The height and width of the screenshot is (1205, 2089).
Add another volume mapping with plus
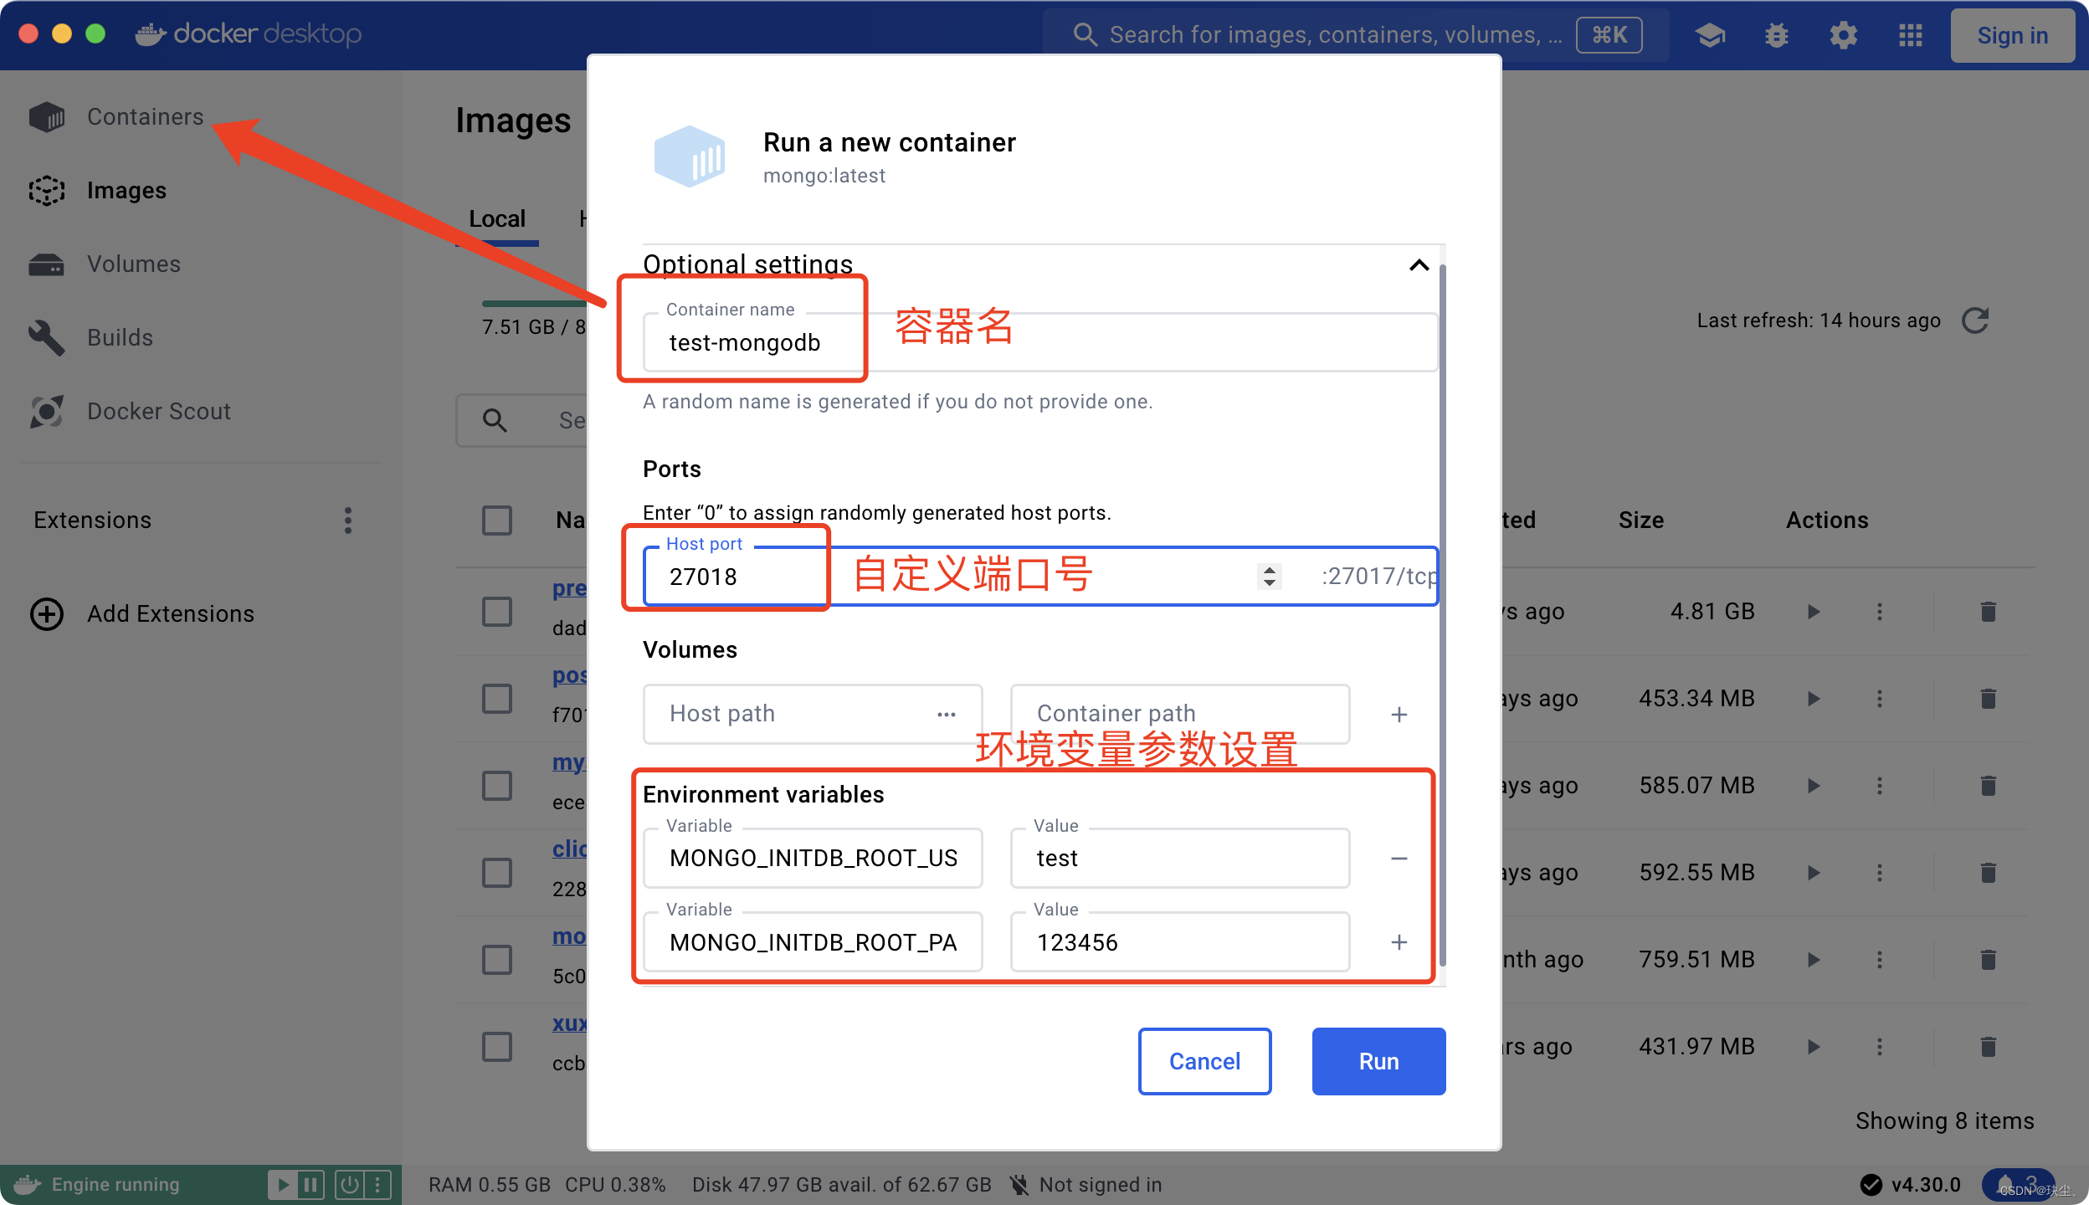click(x=1399, y=715)
